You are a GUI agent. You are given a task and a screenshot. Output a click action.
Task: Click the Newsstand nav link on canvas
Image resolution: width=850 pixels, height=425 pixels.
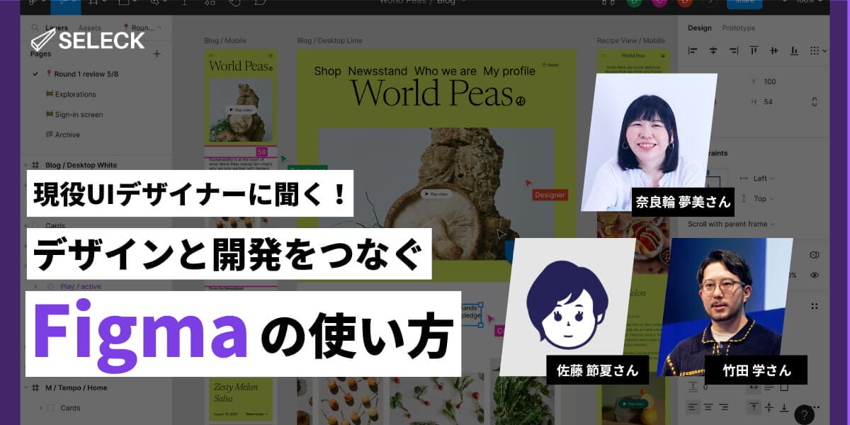[378, 71]
